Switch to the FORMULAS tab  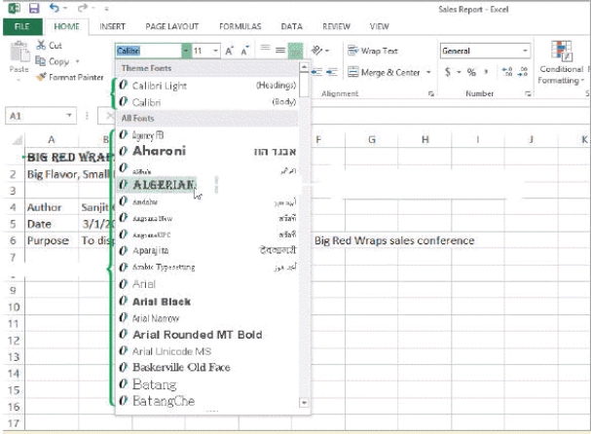click(240, 26)
